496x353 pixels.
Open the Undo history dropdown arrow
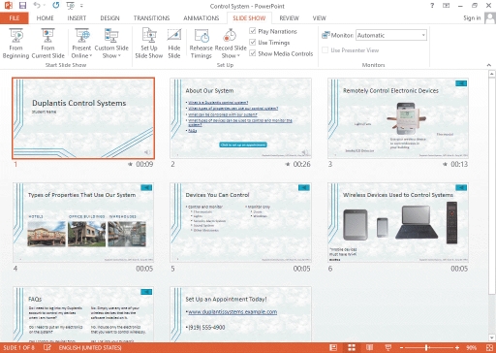45,6
